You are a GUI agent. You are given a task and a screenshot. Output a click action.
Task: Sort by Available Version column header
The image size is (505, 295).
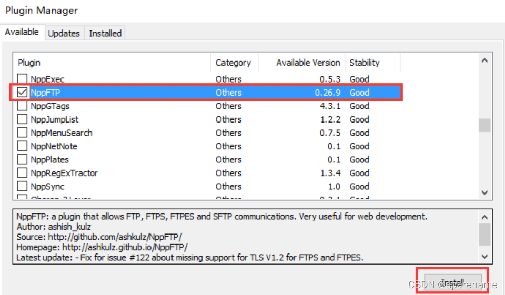(x=302, y=63)
